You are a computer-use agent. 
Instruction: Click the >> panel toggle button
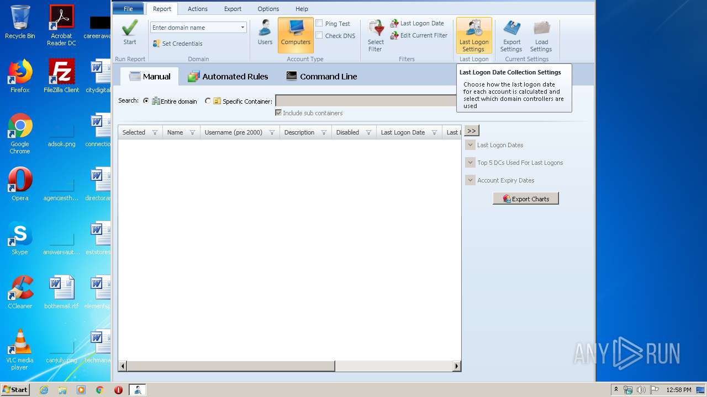[x=471, y=131]
